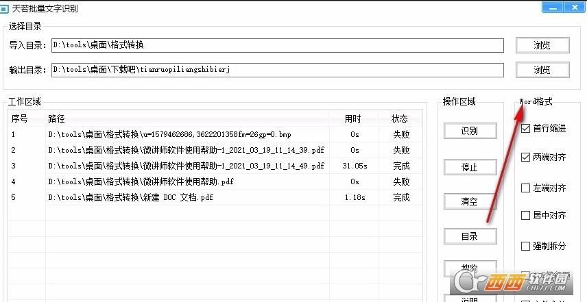Screen dimensions: 587x302
Task: Click the 完成 status in row 5
Action: (x=401, y=197)
